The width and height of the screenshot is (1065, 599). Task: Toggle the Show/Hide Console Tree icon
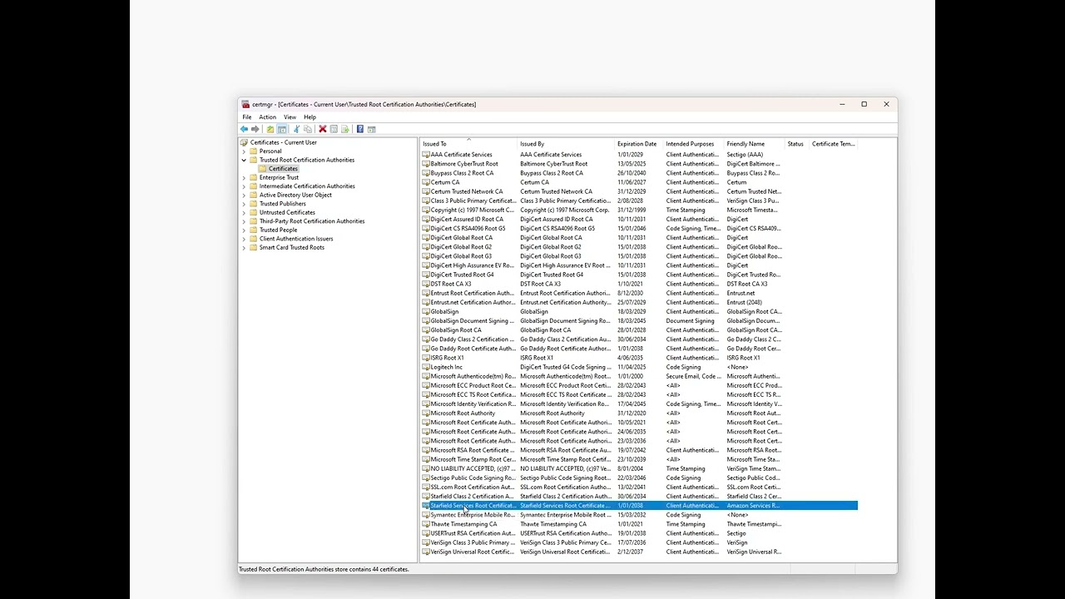(282, 129)
